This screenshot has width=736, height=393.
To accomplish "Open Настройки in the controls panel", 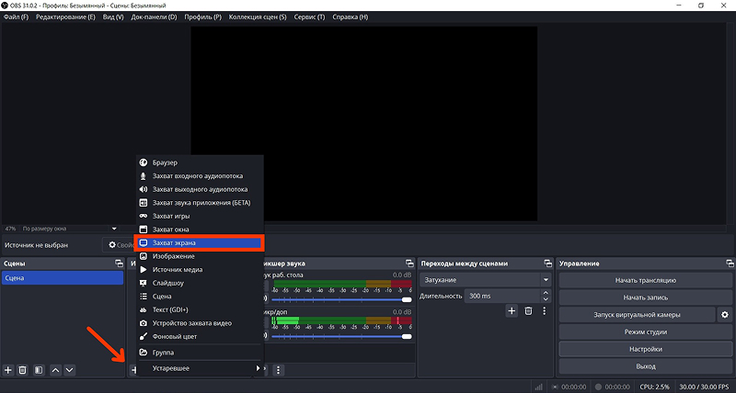I will point(646,349).
